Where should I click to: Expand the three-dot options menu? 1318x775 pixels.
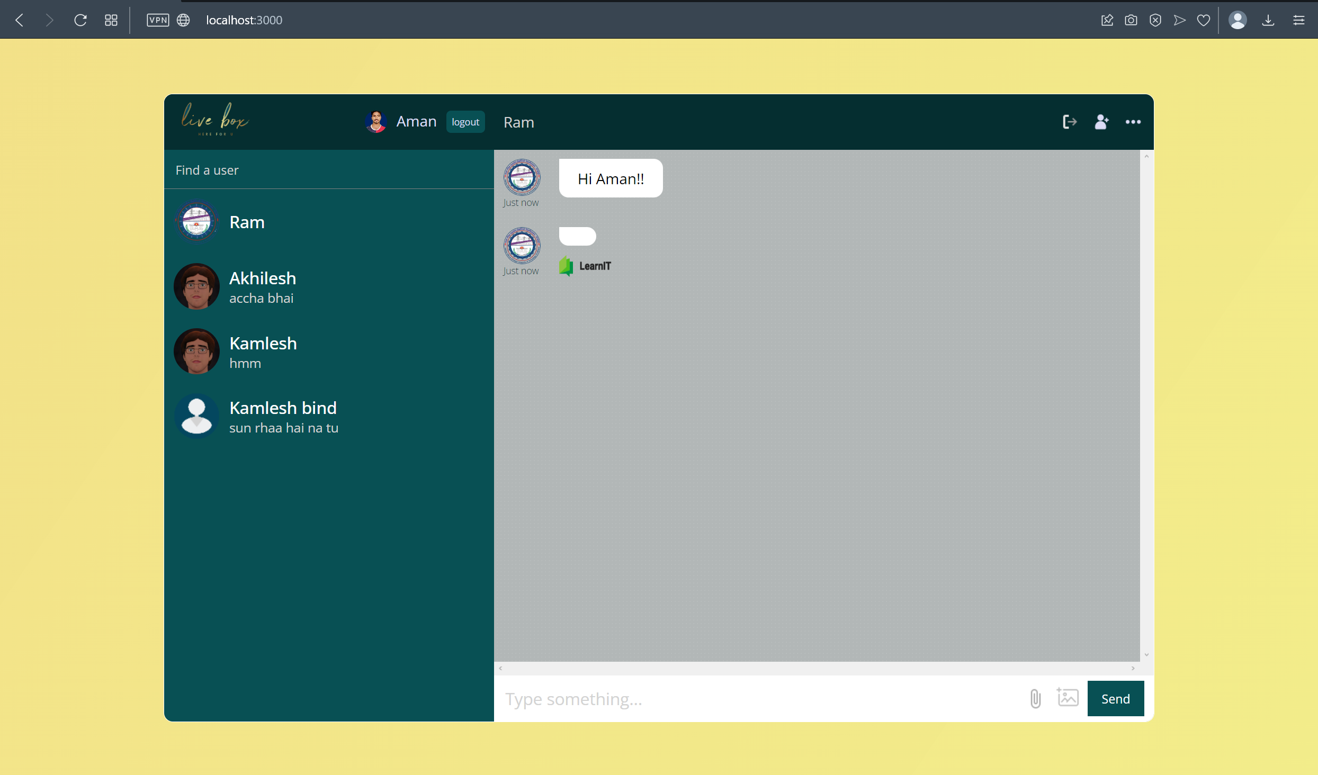[1133, 122]
